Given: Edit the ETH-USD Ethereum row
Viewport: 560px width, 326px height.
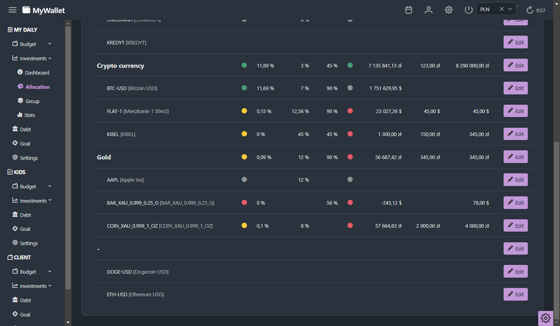Looking at the screenshot, I should click(516, 294).
